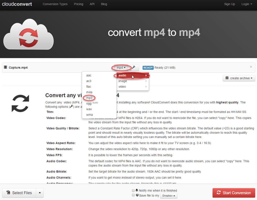
Task: Open the audio formats submenu
Action: (122, 75)
